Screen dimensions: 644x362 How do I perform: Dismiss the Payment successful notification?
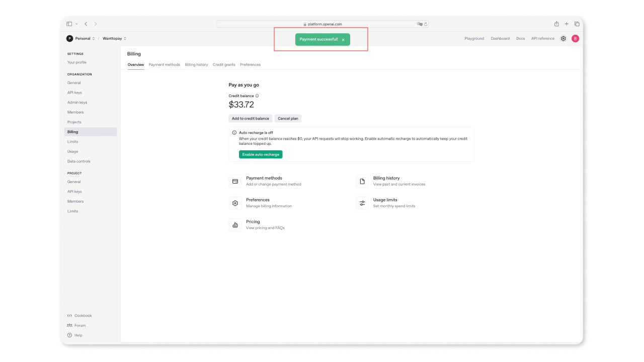tap(343, 40)
